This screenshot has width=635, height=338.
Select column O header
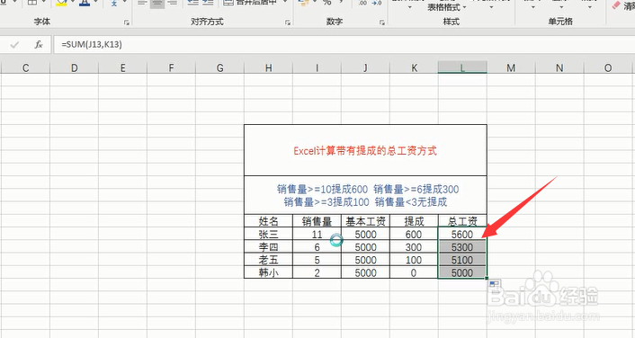[x=608, y=67]
